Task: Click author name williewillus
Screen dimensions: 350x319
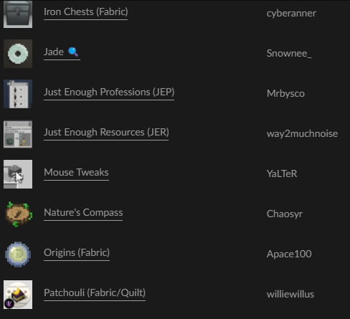Action: (290, 294)
